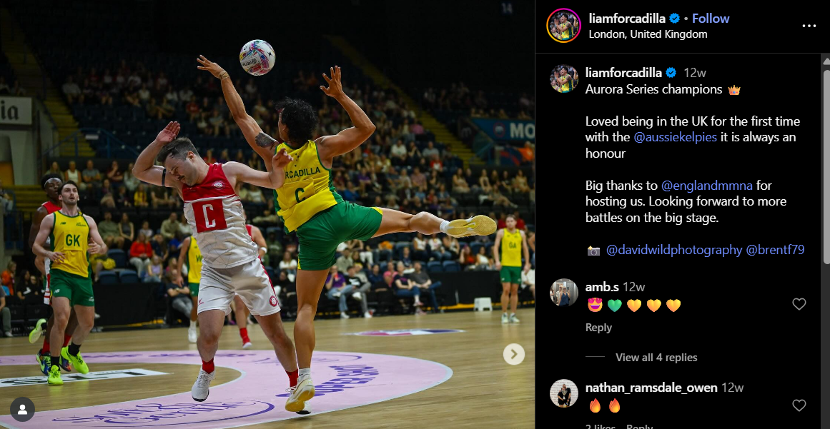830x429 pixels.
Task: Open London, United Kingdom location
Action: click(x=648, y=34)
